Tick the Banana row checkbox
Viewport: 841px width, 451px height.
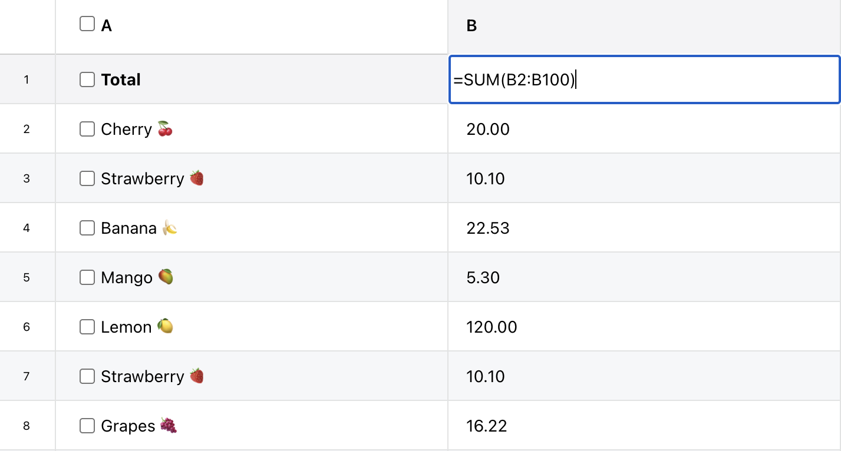point(87,228)
